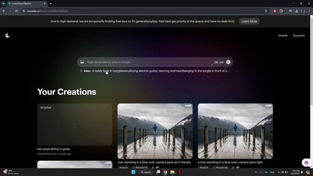Bookmark this page with the star icon
313x176 pixels.
[266, 11]
